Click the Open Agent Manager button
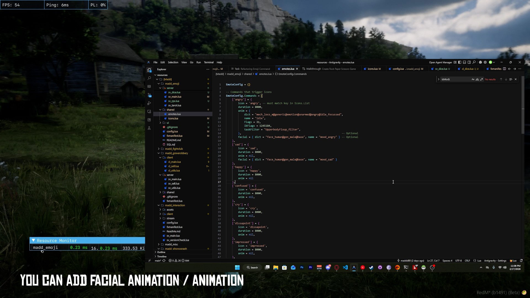 coord(441,63)
